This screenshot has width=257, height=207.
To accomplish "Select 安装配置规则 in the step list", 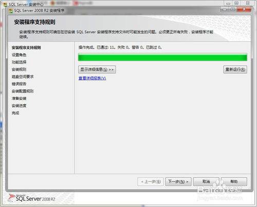I will pyautogui.click(x=23, y=91).
